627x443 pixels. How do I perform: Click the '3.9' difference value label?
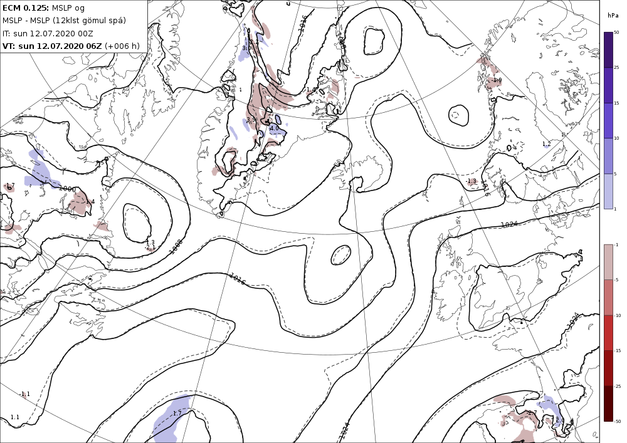click(x=251, y=120)
